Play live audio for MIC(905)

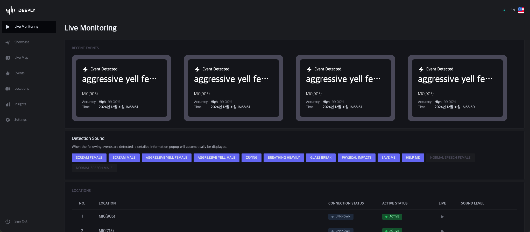(442, 217)
